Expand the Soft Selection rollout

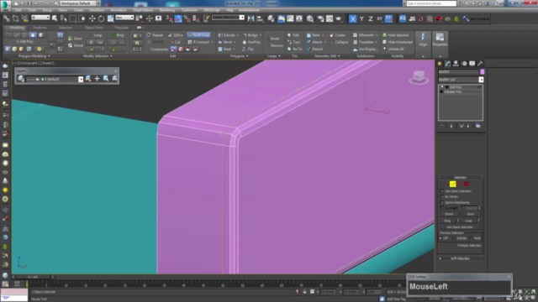coord(460,258)
